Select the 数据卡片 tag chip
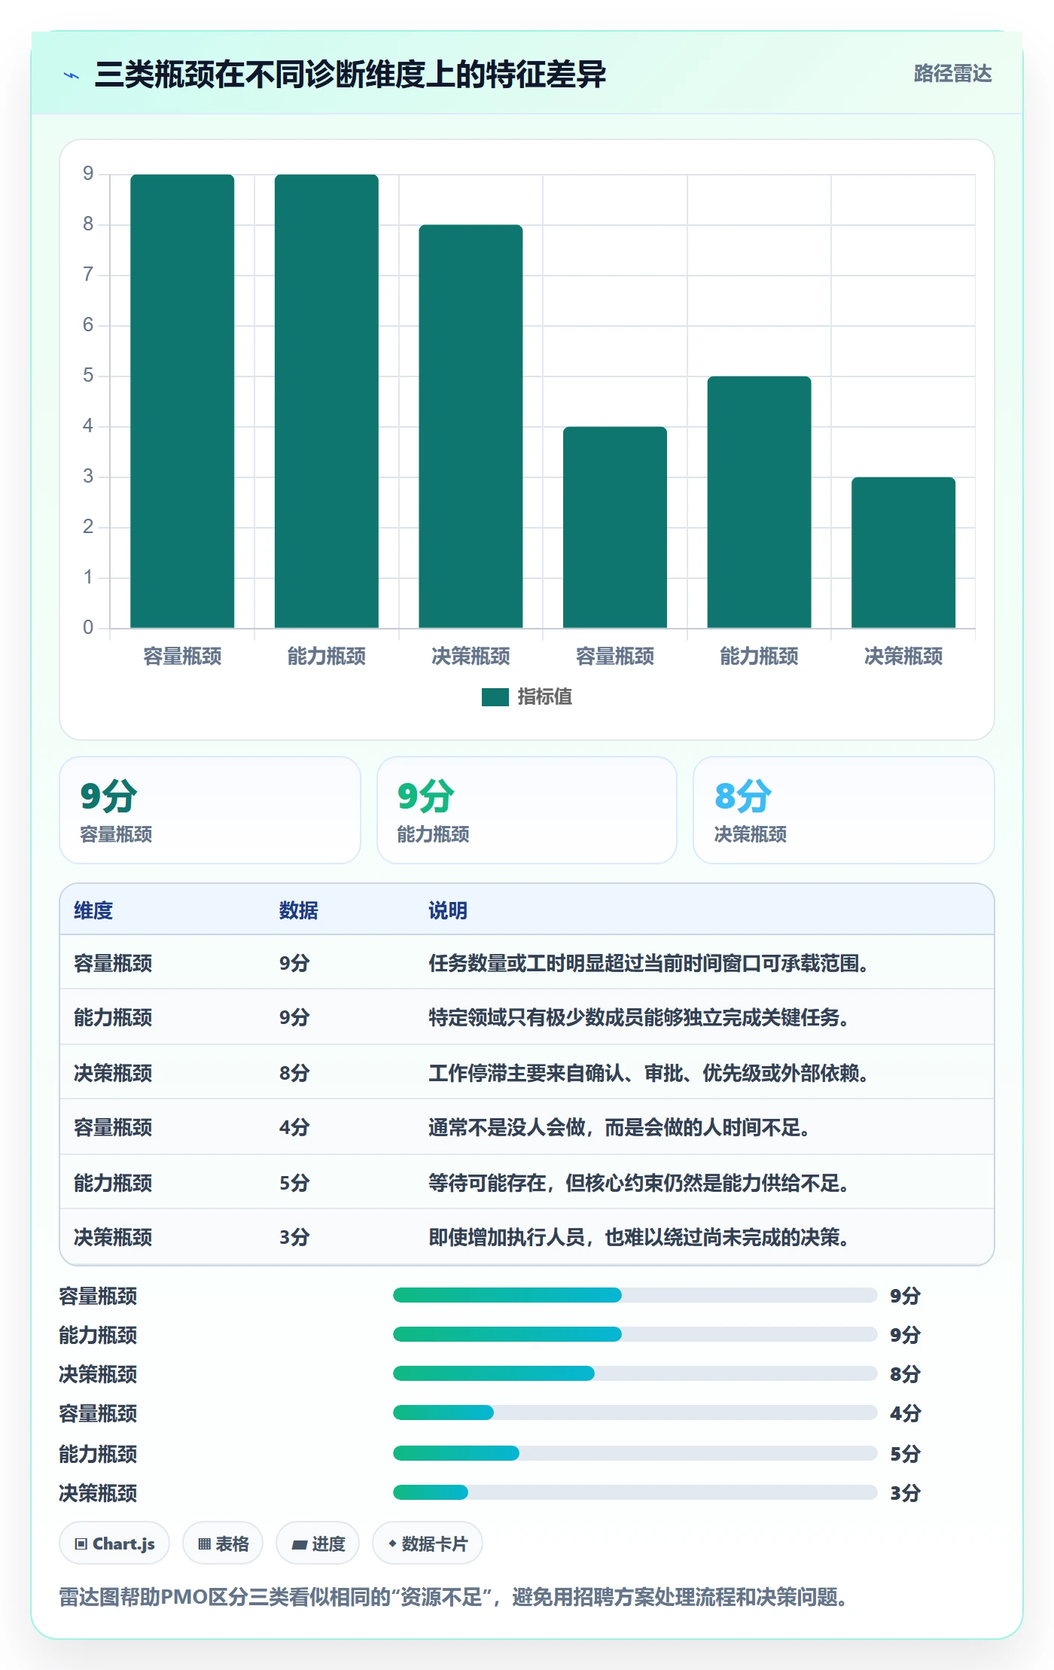1054x1670 pixels. click(x=428, y=1544)
